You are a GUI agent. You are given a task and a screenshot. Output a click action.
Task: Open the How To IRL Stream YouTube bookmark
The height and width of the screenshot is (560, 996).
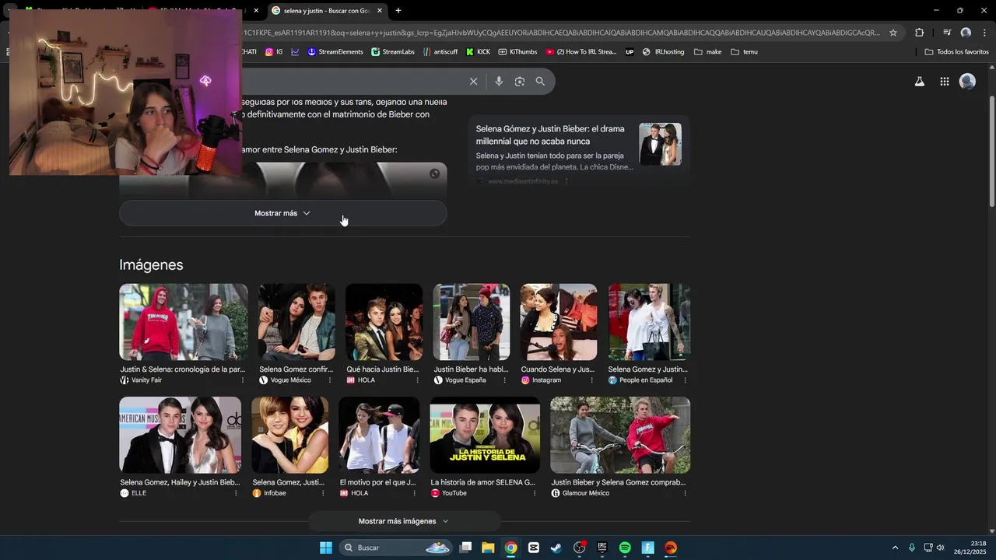pyautogui.click(x=581, y=52)
